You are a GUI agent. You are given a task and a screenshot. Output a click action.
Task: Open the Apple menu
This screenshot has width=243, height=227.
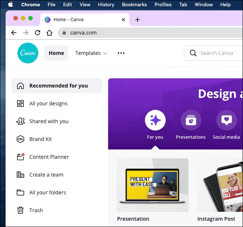point(10,4)
